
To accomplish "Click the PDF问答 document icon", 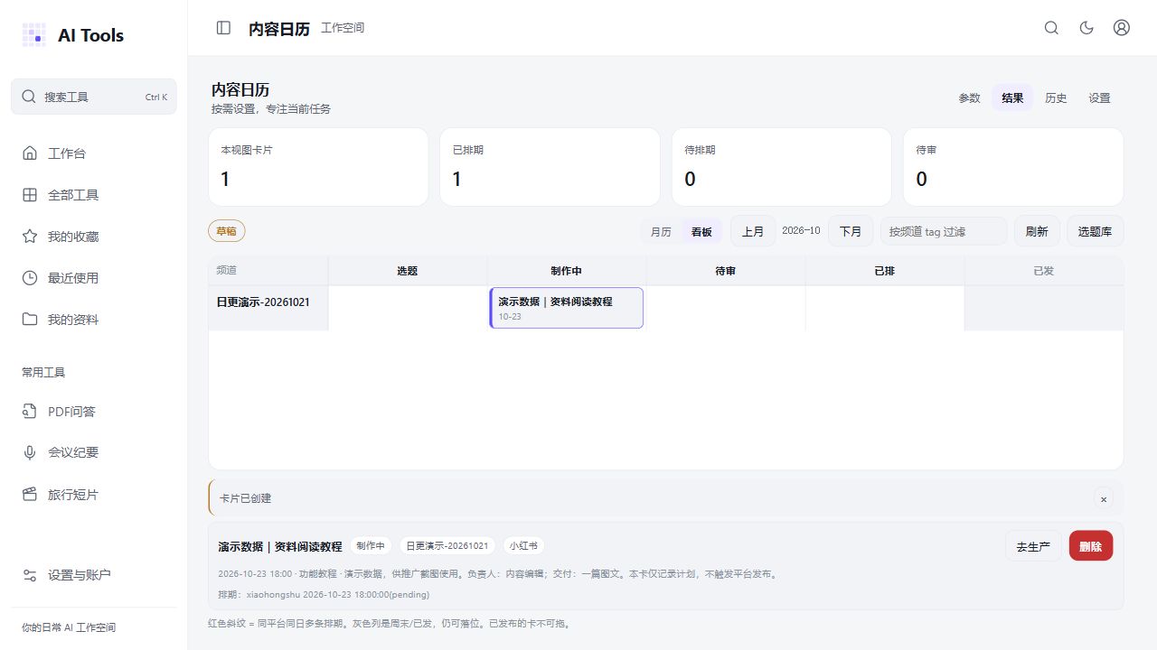I will pyautogui.click(x=30, y=412).
